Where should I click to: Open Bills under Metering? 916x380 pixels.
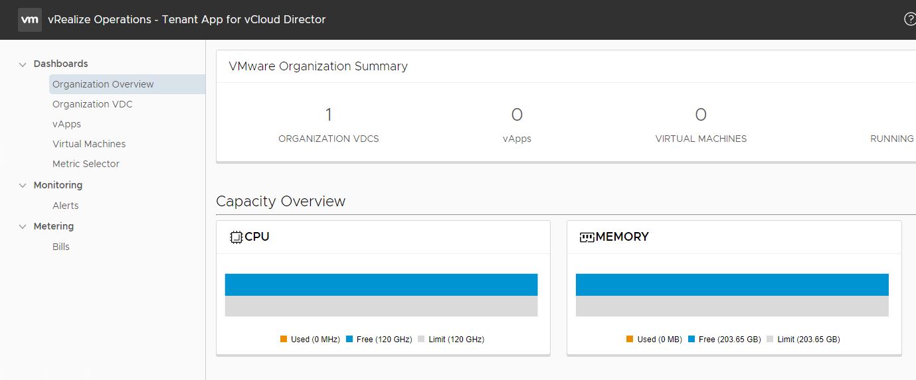coord(61,247)
